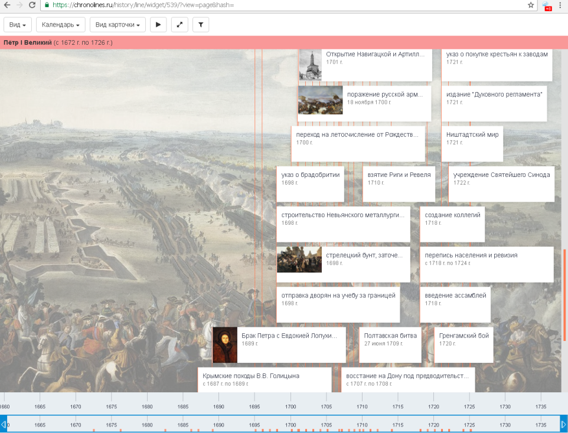Open the поражение русской арм... card
568x433 pixels.
tap(364, 103)
